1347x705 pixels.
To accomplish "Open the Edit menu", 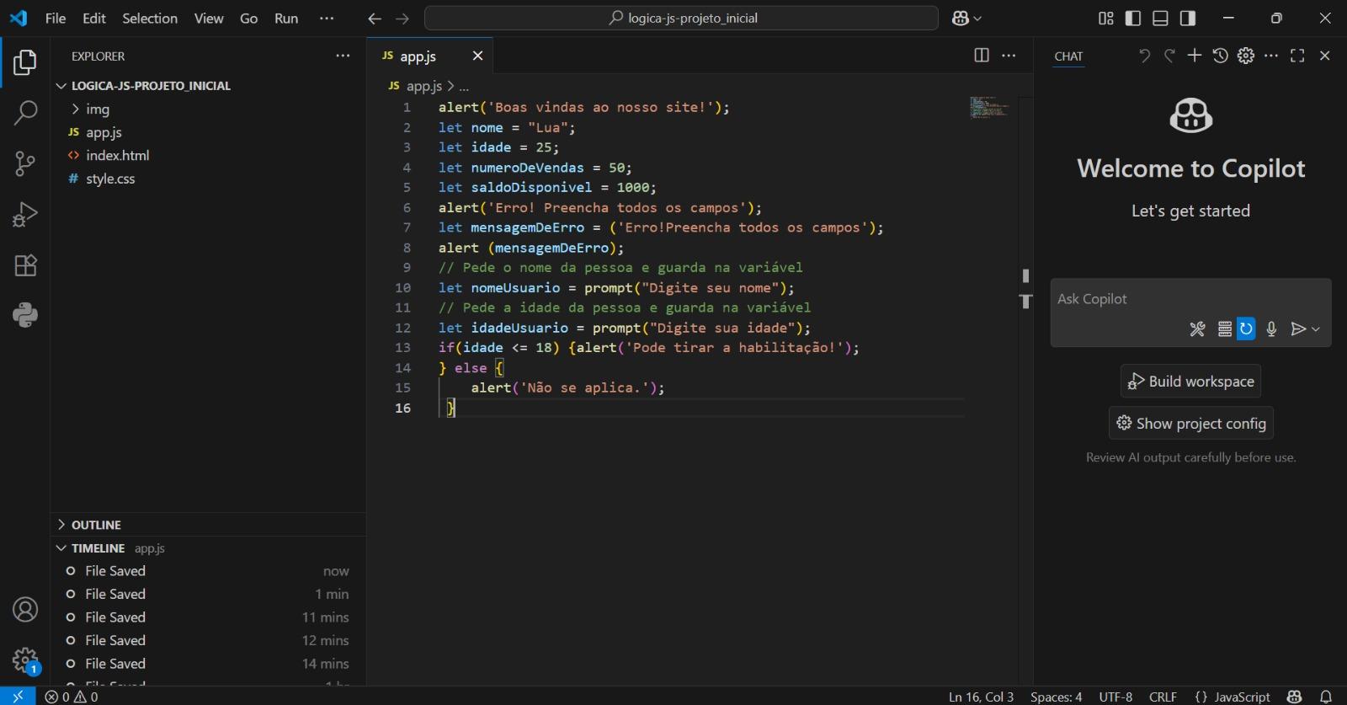I will (x=94, y=19).
